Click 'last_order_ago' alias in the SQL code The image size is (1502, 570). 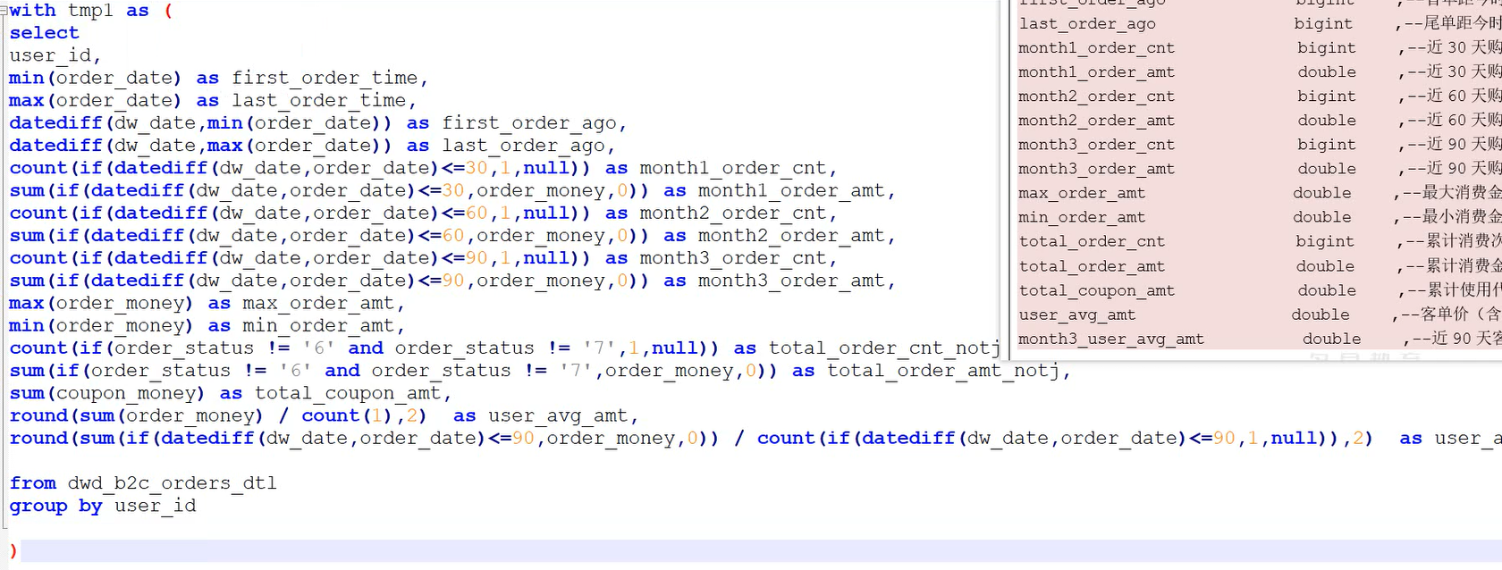pos(523,146)
